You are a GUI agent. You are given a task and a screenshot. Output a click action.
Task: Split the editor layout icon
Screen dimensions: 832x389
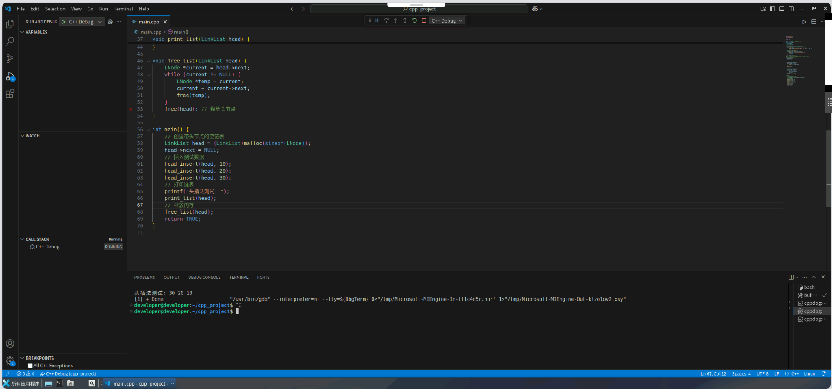[814, 22]
